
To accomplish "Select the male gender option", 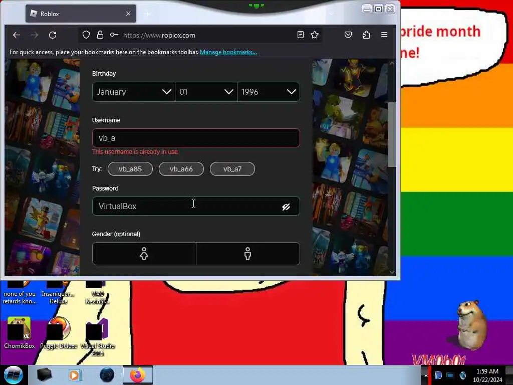I will click(247, 254).
